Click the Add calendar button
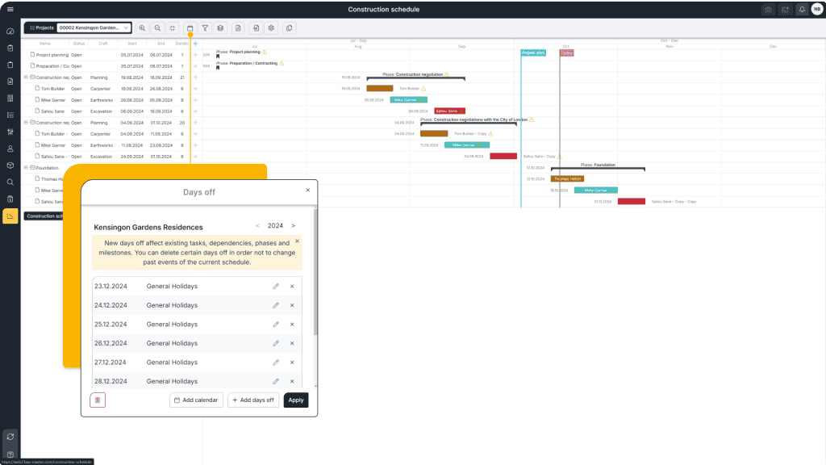This screenshot has width=826, height=465. 196,400
